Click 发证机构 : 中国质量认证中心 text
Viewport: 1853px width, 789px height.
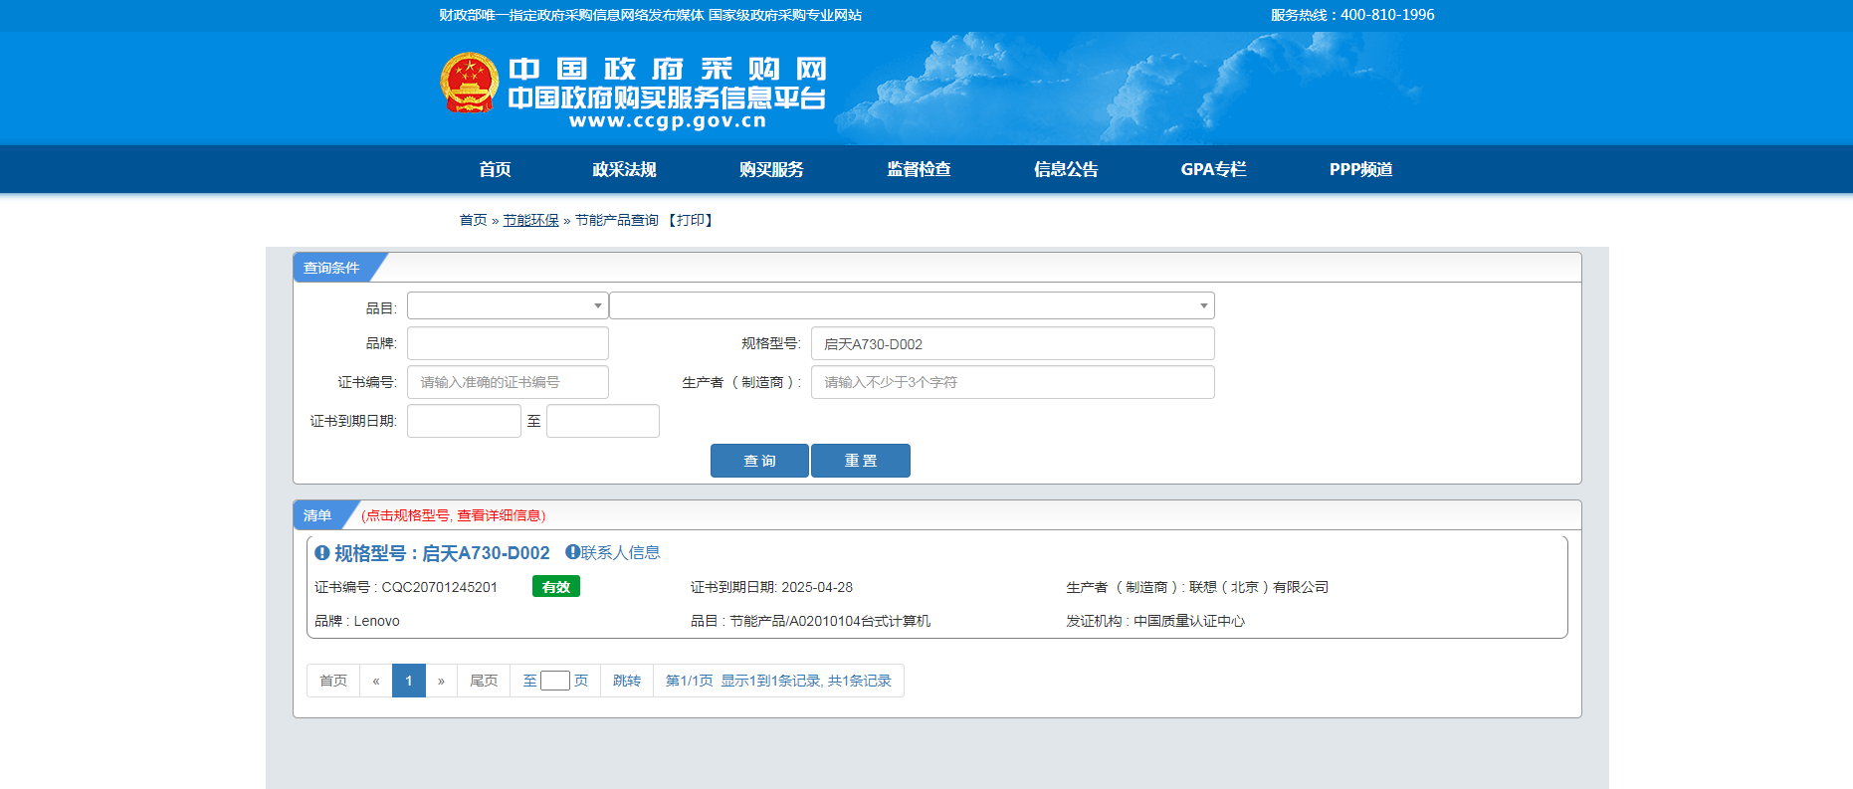(1155, 621)
